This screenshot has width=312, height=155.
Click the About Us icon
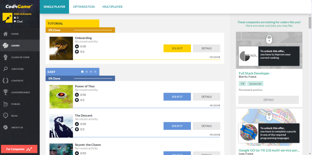(x=5, y=127)
